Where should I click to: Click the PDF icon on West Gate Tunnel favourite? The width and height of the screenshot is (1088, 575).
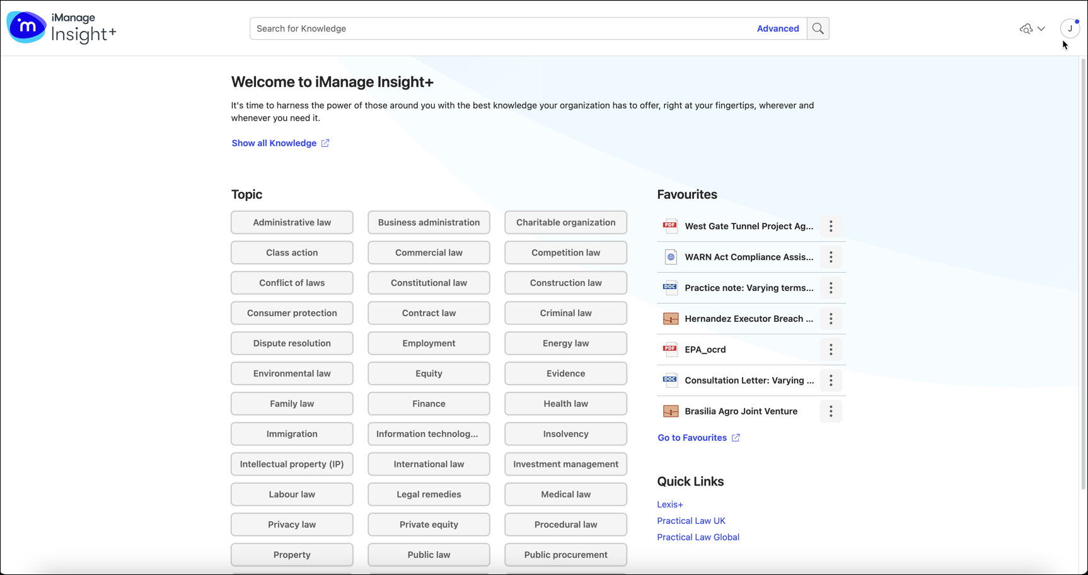[670, 225]
